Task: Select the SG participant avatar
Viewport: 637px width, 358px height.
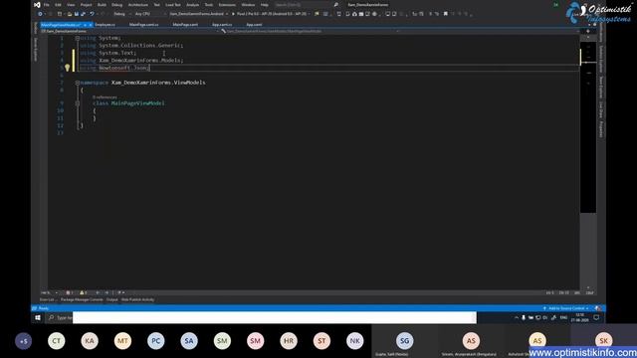Action: click(405, 341)
